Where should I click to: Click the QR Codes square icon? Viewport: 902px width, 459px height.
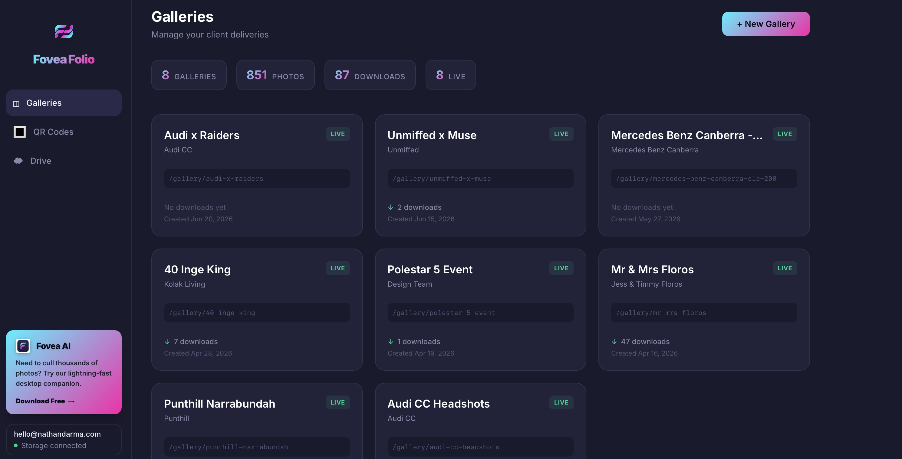coord(20,132)
